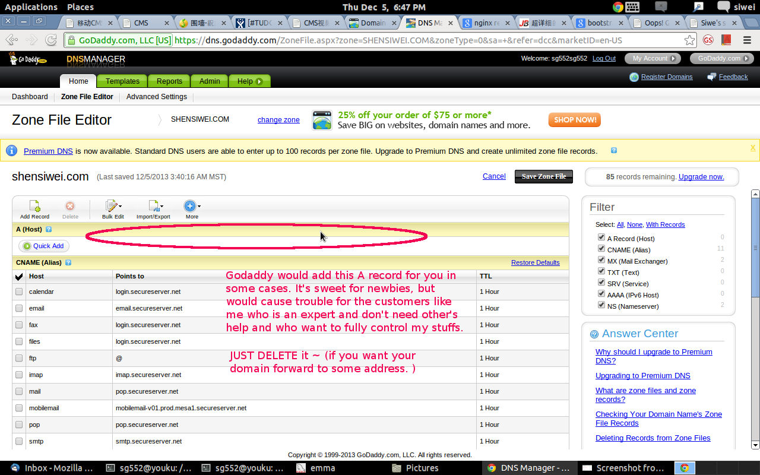Screen dimensions: 760x475
Task: Check the calendar record row checkbox
Action: click(x=18, y=292)
